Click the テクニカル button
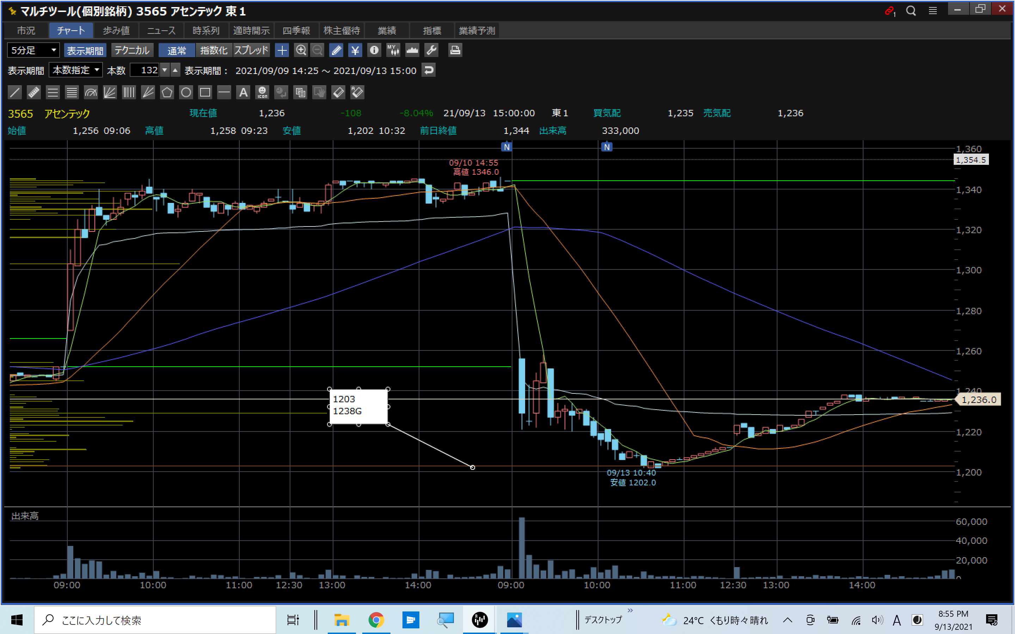This screenshot has width=1015, height=634. tap(132, 50)
